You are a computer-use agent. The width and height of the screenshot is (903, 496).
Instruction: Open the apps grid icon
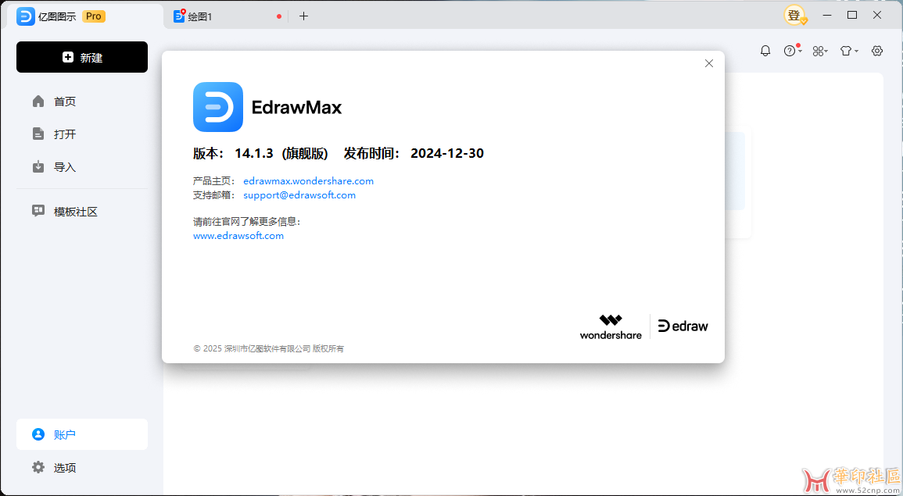click(x=817, y=50)
